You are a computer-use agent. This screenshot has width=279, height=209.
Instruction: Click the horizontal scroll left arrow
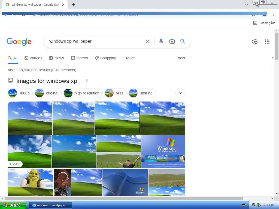[2, 198]
